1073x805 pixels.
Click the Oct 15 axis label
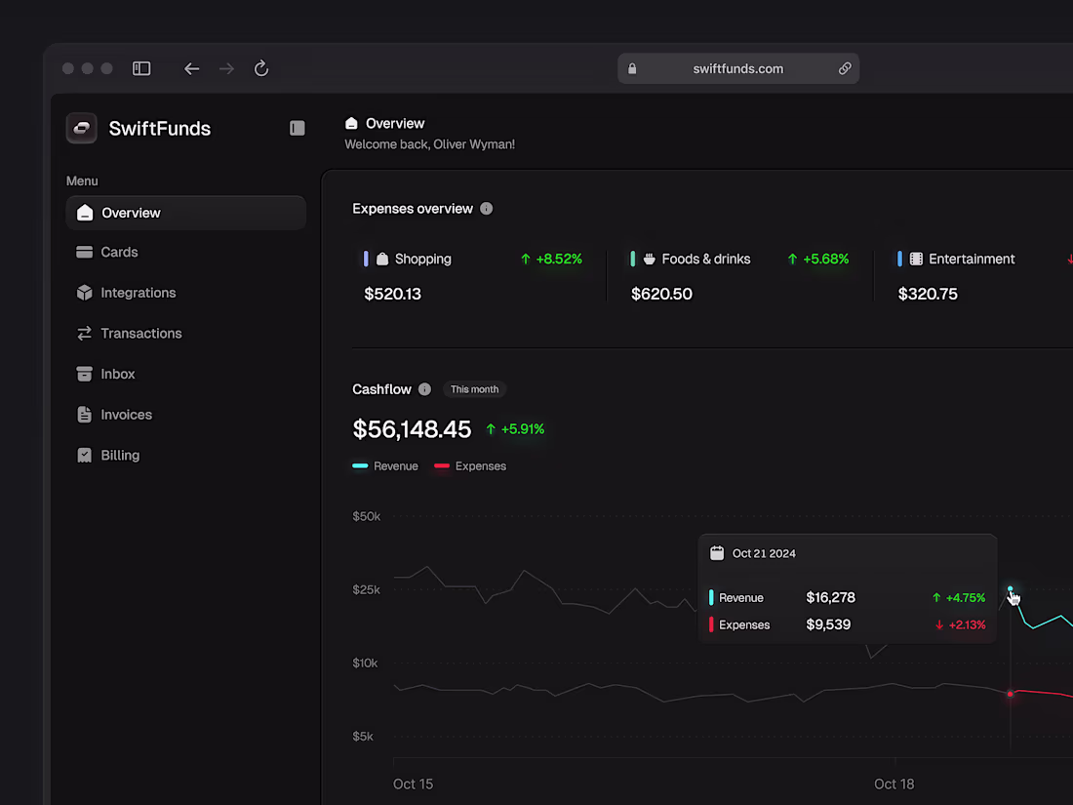(x=414, y=785)
